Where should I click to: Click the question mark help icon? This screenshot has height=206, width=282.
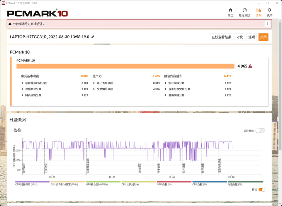[x=267, y=24]
